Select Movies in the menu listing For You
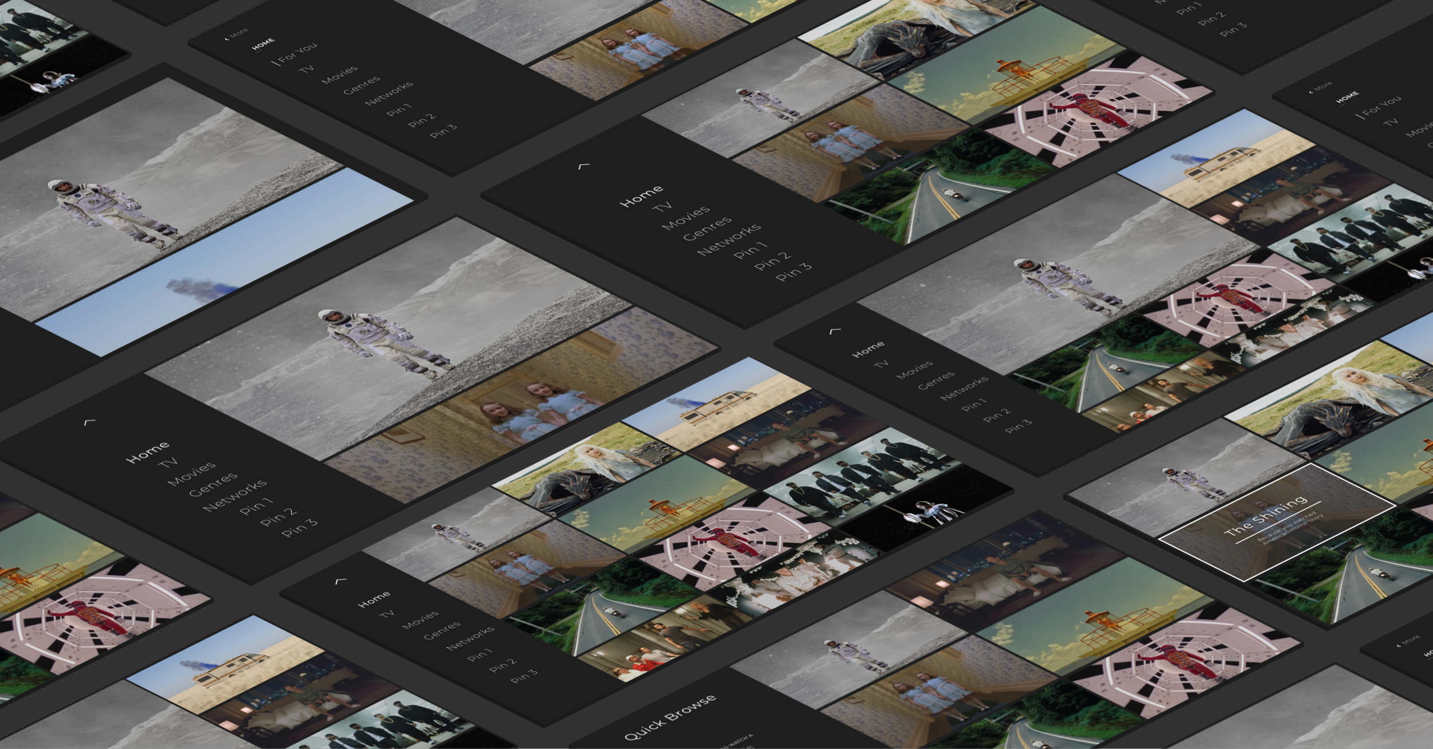 (x=339, y=75)
